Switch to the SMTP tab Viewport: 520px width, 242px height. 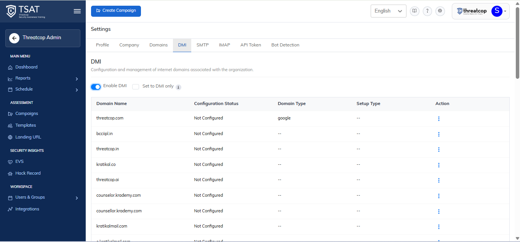203,45
